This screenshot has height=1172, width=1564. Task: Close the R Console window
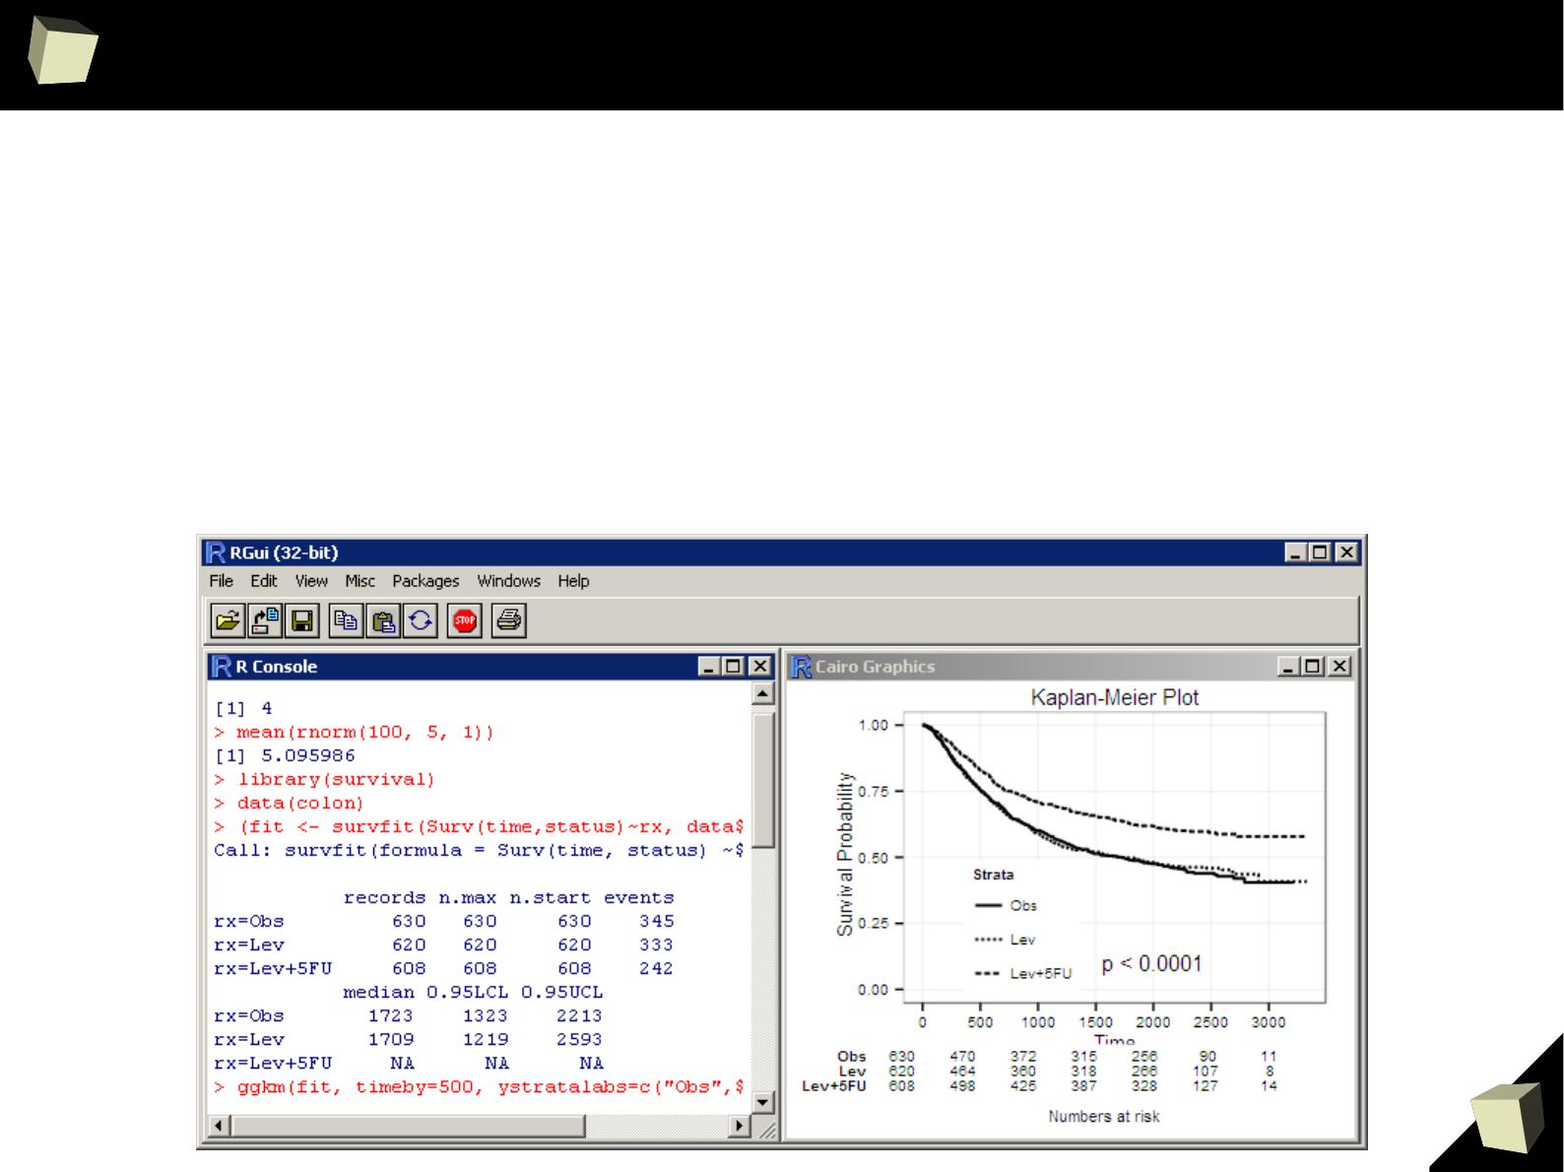pos(759,667)
